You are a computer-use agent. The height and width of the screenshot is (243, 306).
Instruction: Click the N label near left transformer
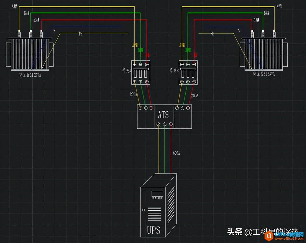pos(54,30)
